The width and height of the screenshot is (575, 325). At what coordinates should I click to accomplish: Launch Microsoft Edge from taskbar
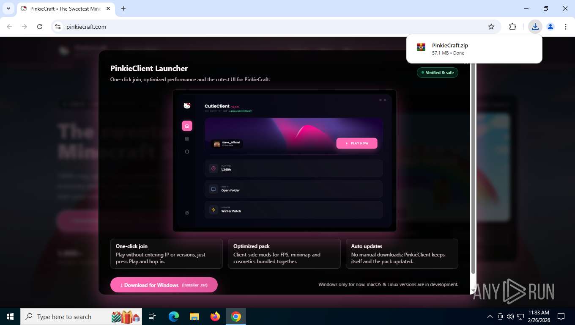[174, 317]
